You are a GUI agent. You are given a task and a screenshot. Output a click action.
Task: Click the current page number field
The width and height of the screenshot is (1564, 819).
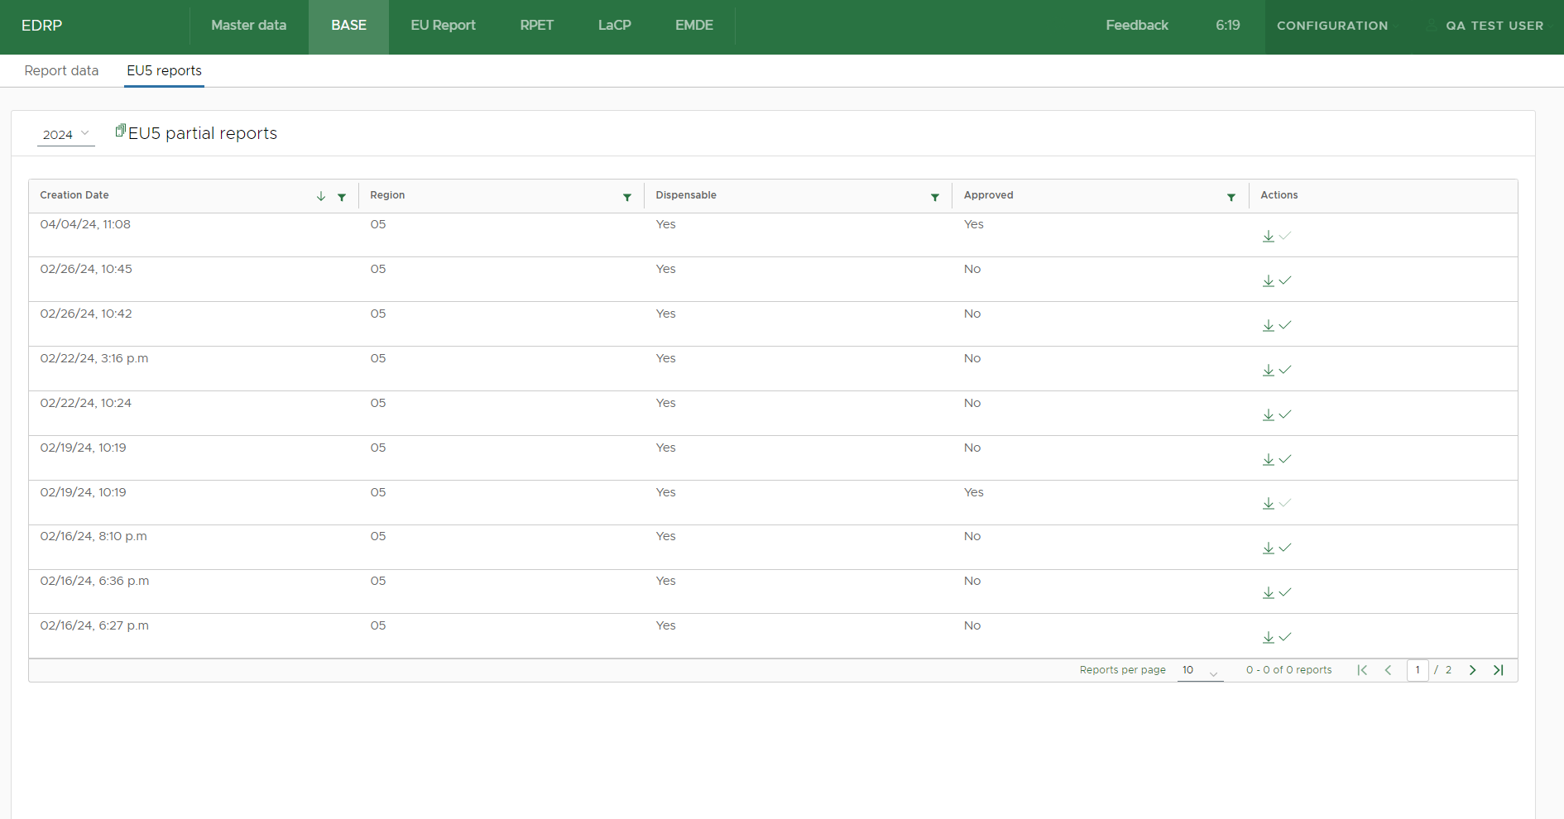[1418, 670]
